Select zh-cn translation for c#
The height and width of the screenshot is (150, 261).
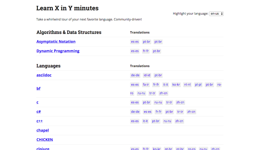click(191, 112)
